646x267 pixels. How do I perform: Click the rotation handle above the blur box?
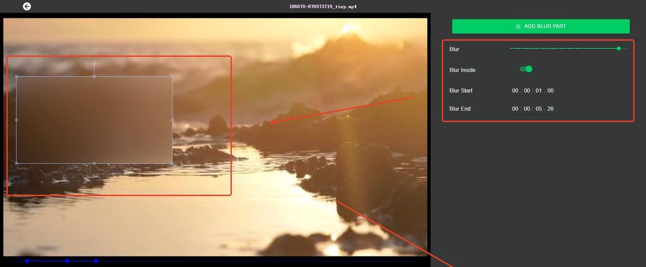pyautogui.click(x=94, y=63)
